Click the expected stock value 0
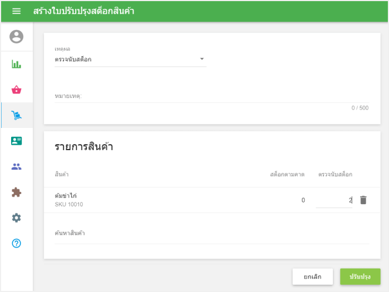The height and width of the screenshot is (292, 389). tap(303, 200)
